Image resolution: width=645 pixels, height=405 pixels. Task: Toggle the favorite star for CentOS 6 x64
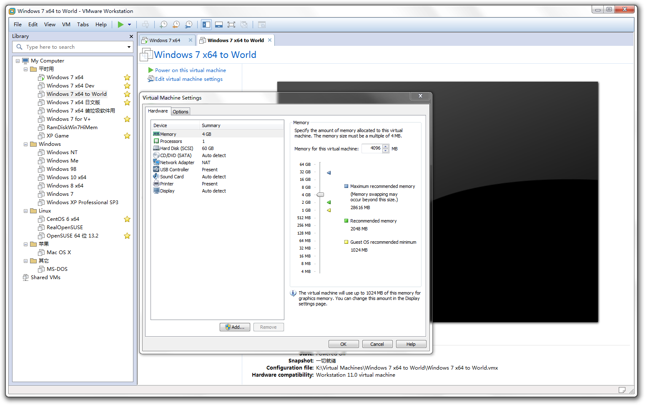point(127,219)
